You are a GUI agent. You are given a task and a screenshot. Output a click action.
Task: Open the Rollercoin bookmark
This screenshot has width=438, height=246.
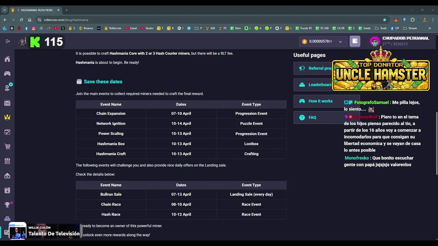113,28
